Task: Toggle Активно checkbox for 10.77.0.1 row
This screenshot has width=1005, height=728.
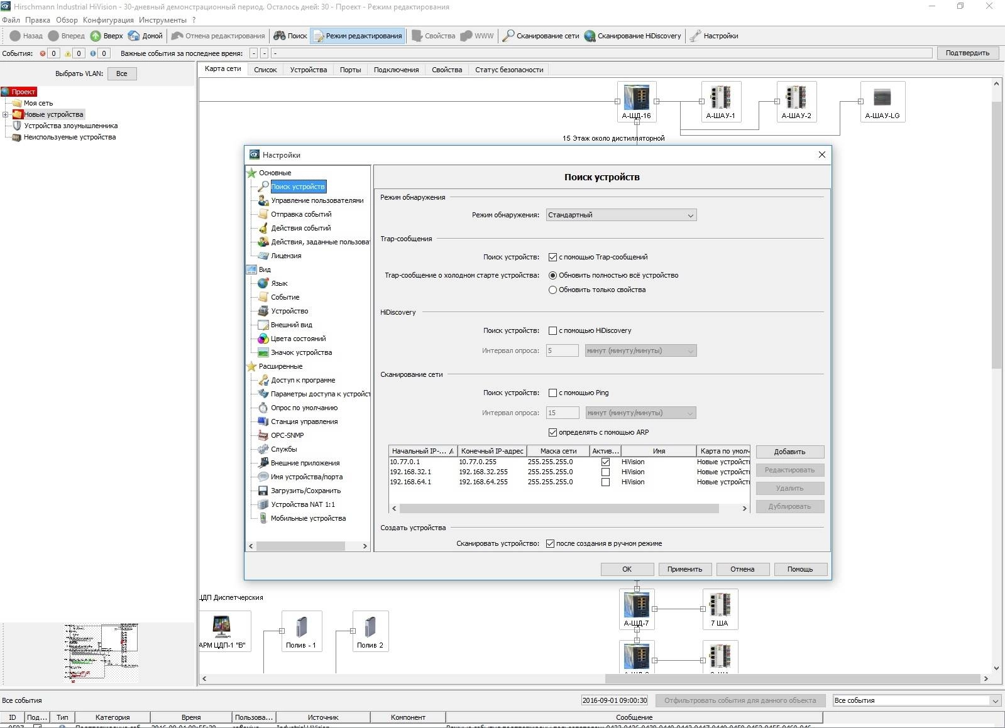Action: 605,462
